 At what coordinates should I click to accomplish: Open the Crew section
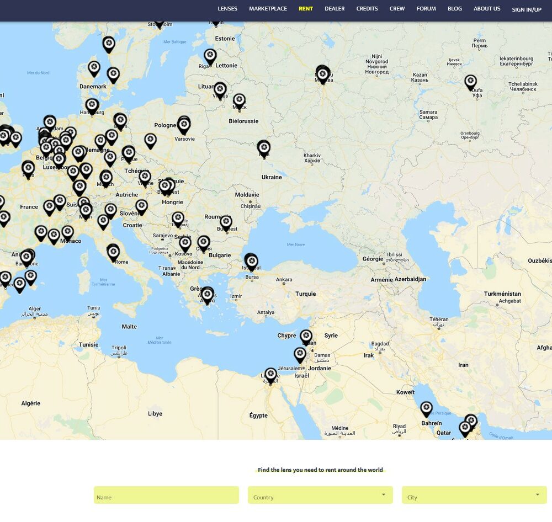coord(397,9)
